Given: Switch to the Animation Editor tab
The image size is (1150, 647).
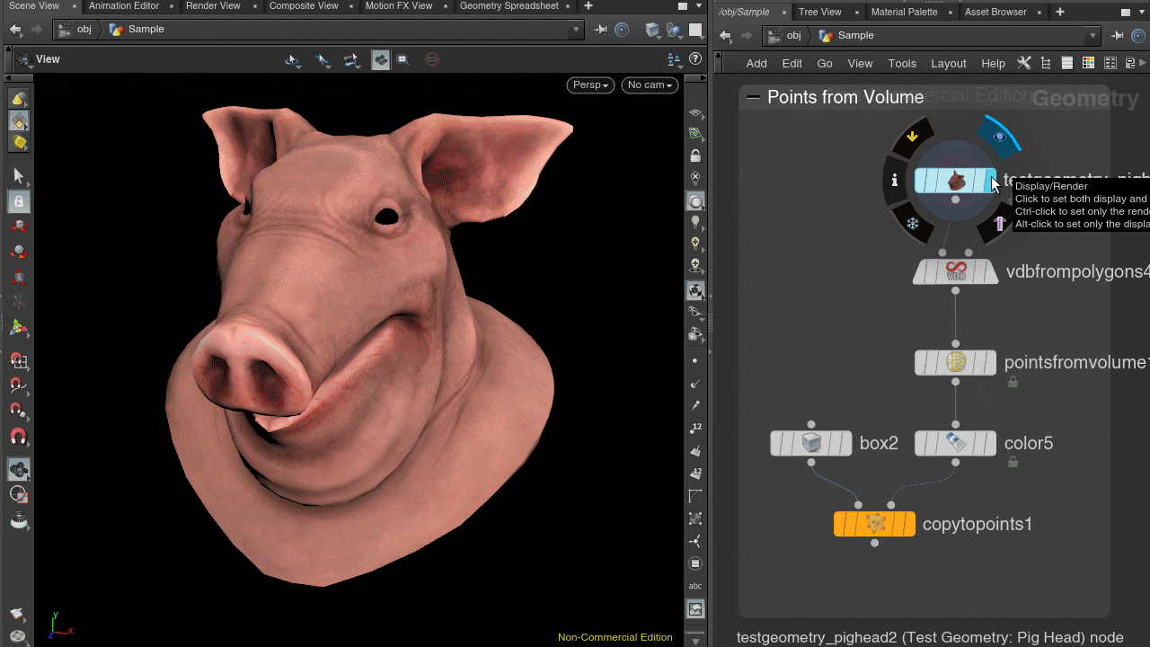Looking at the screenshot, I should pyautogui.click(x=124, y=5).
